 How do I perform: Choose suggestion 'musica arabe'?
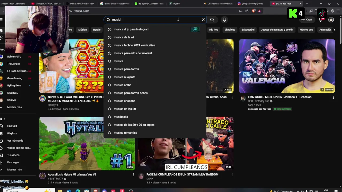tap(155, 85)
